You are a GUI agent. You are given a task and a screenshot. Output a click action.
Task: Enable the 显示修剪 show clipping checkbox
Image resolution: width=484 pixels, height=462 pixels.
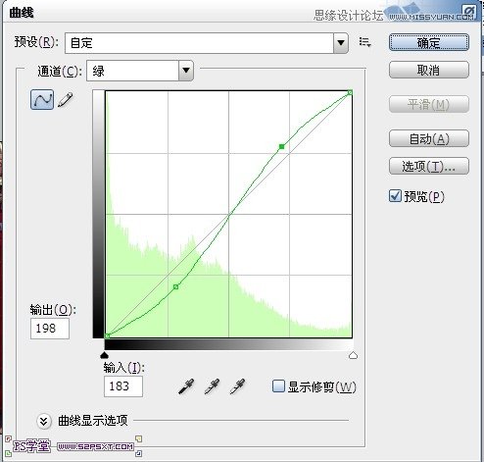pos(278,385)
